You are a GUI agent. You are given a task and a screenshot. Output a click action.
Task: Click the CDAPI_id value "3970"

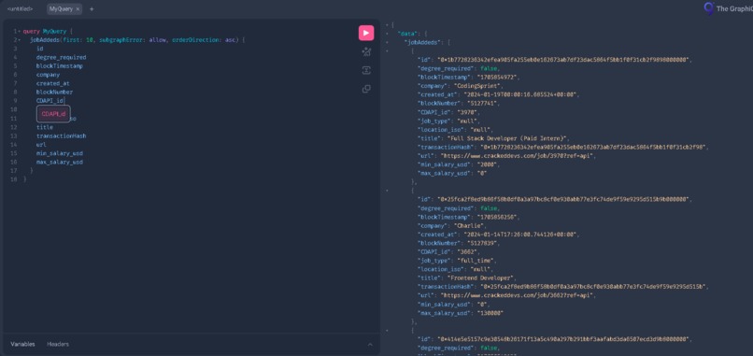pos(468,111)
